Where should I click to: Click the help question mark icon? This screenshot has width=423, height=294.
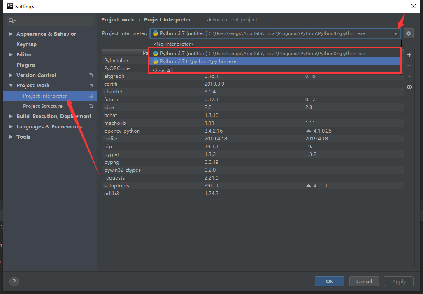click(x=14, y=281)
